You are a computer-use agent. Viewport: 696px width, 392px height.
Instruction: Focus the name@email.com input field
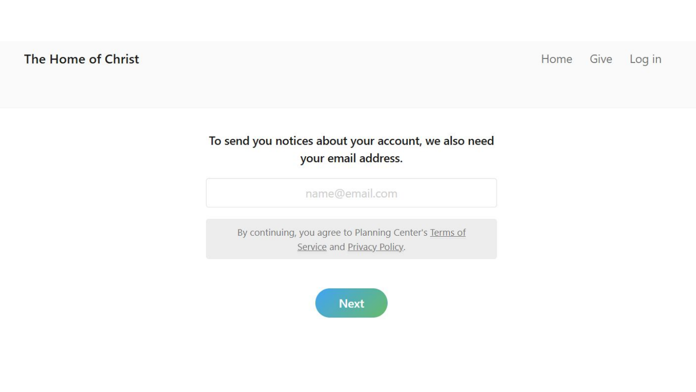351,193
